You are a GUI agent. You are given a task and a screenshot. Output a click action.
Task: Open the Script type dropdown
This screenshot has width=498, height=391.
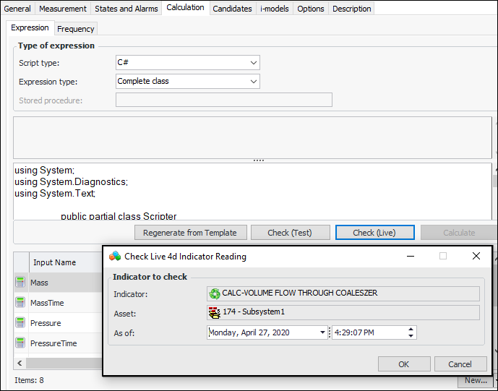[x=253, y=63]
